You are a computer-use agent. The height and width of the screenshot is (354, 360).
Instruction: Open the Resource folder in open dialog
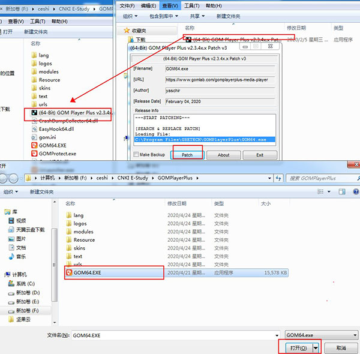pyautogui.click(x=80, y=240)
